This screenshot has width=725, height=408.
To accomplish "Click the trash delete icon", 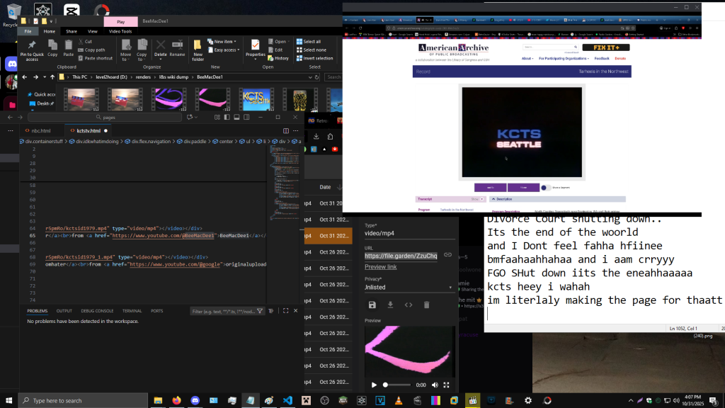I will (x=426, y=305).
